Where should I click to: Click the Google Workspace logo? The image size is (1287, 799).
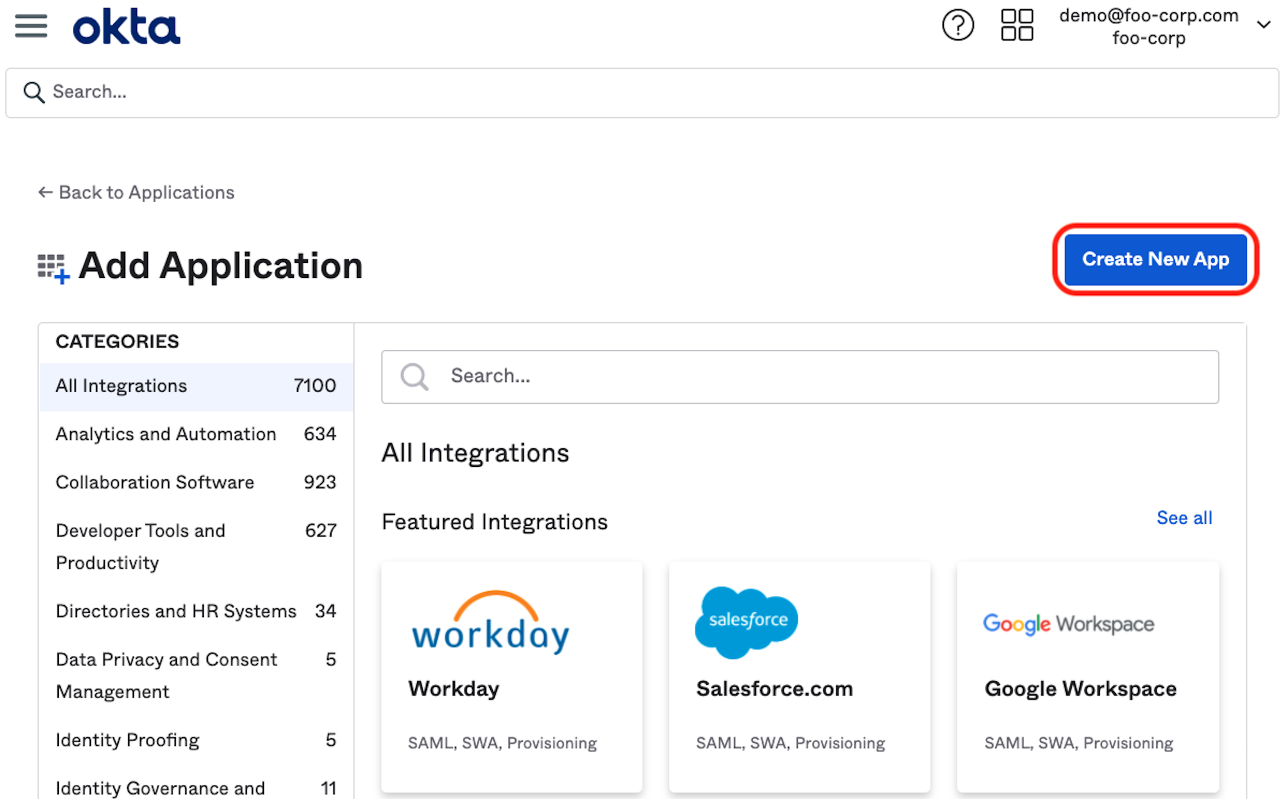(1068, 624)
